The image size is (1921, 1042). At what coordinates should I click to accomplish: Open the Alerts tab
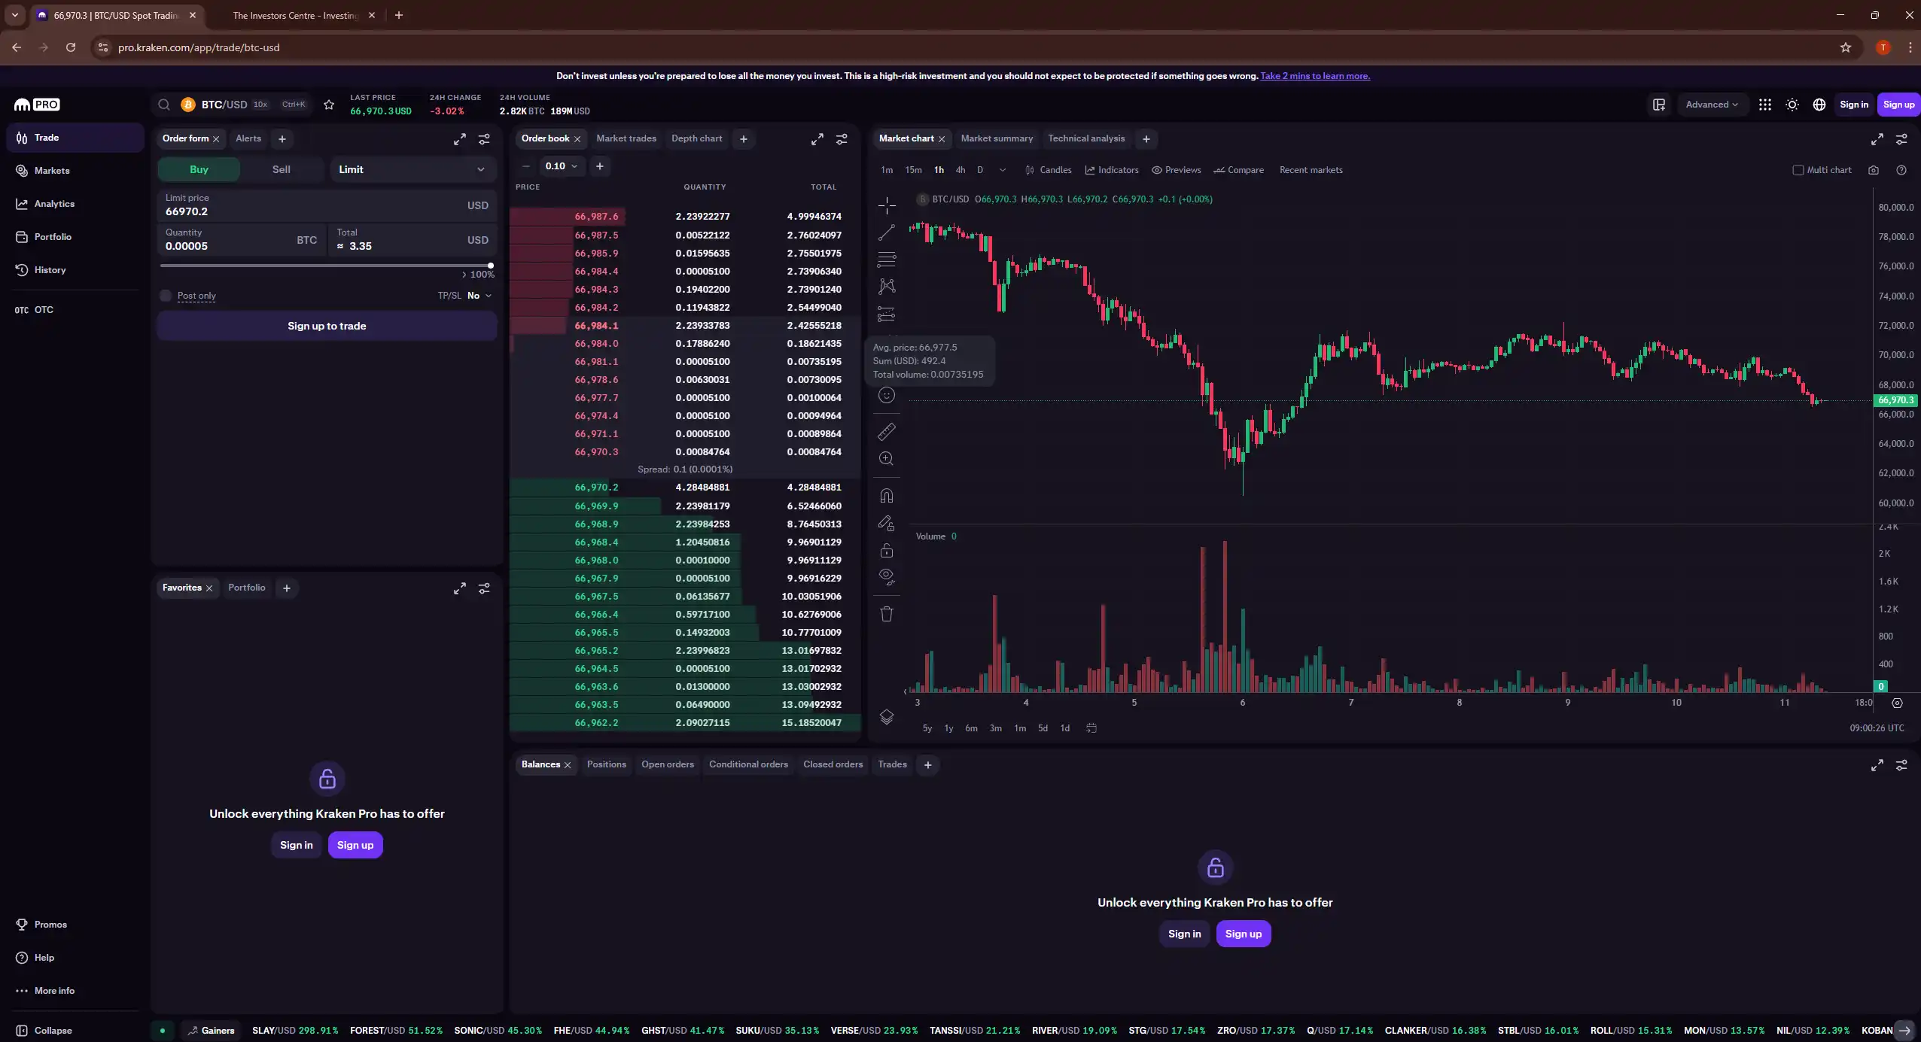248,138
